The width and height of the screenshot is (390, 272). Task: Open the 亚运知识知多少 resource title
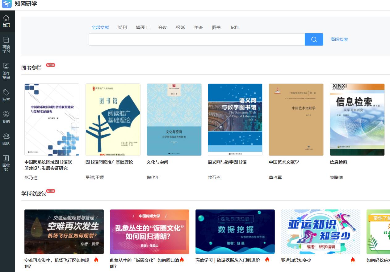296,260
